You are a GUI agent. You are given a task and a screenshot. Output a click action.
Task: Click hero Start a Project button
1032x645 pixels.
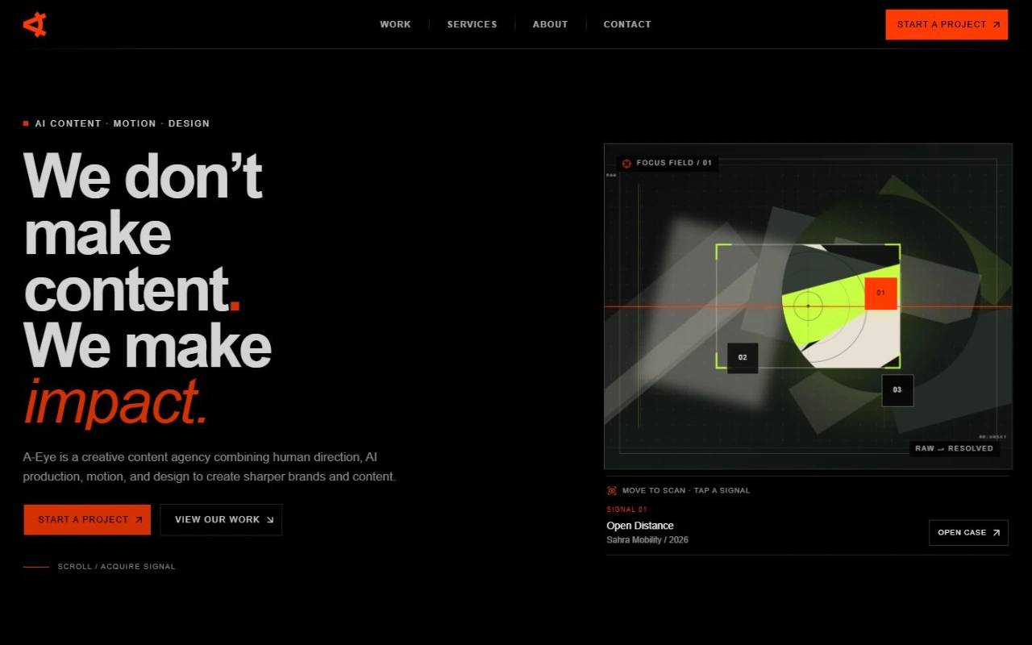coord(87,519)
